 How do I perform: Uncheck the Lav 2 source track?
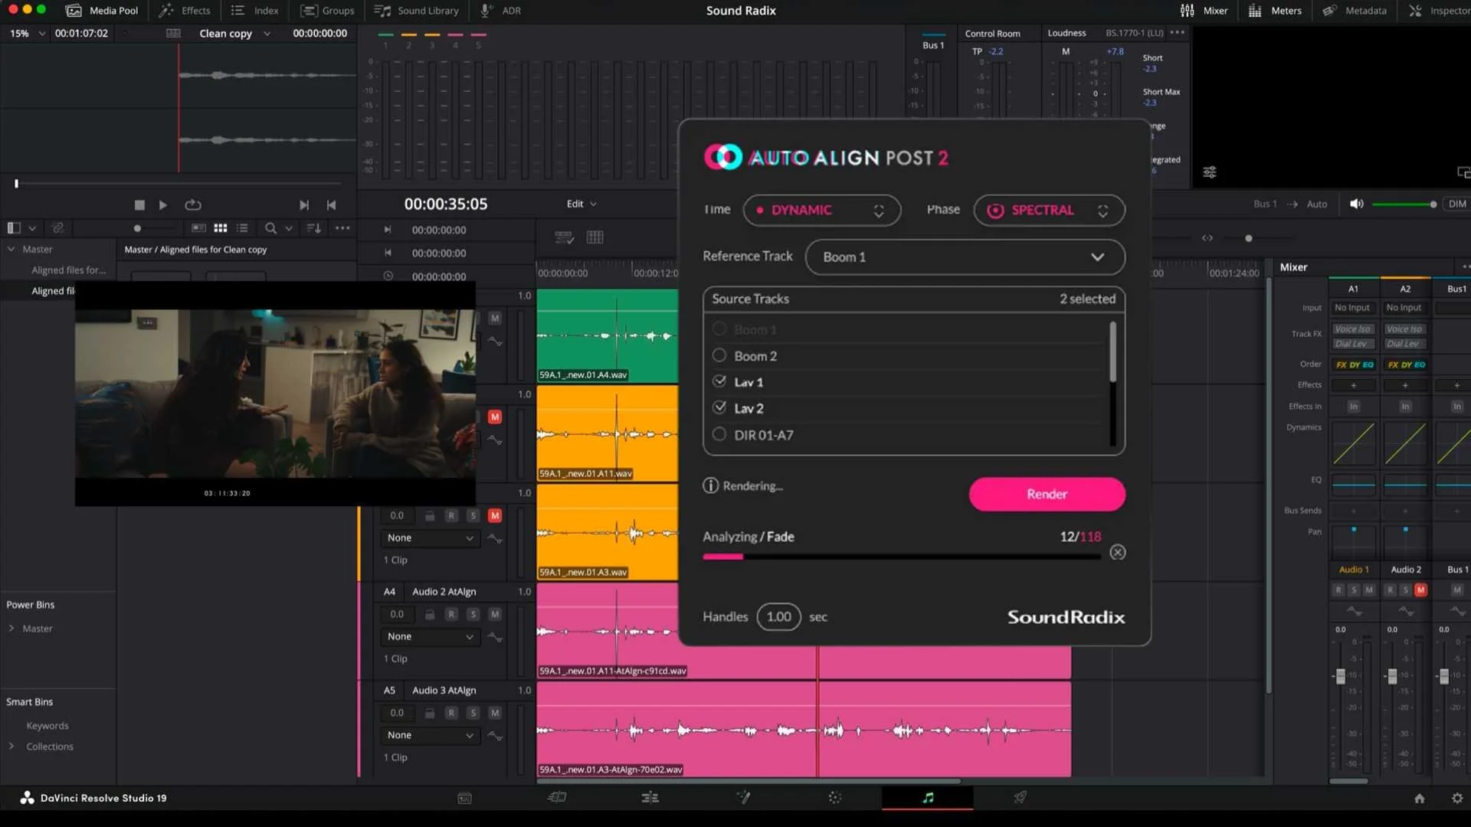click(719, 407)
